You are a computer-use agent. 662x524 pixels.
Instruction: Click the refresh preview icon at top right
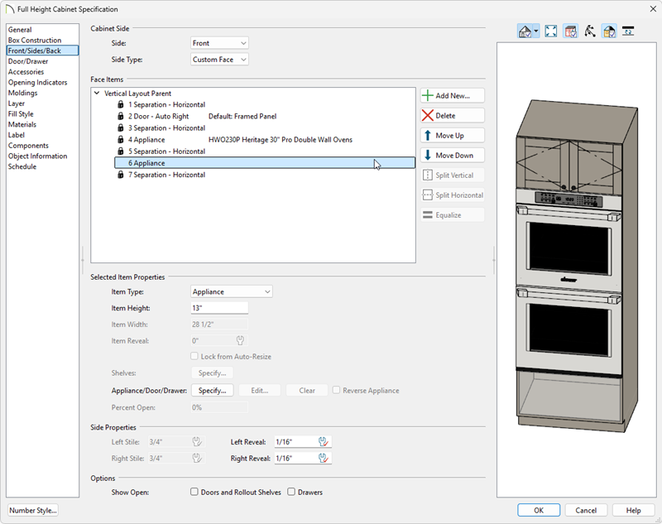(629, 30)
